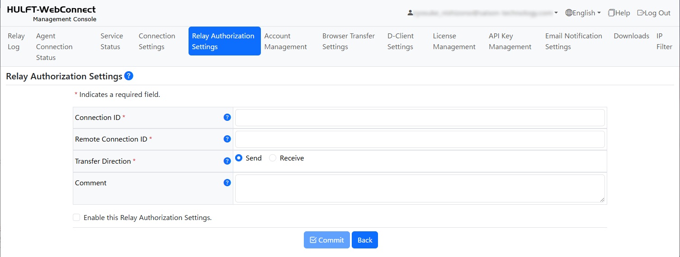Viewport: 680px width, 257px height.
Task: Select the Send transfer direction
Action: click(x=239, y=158)
